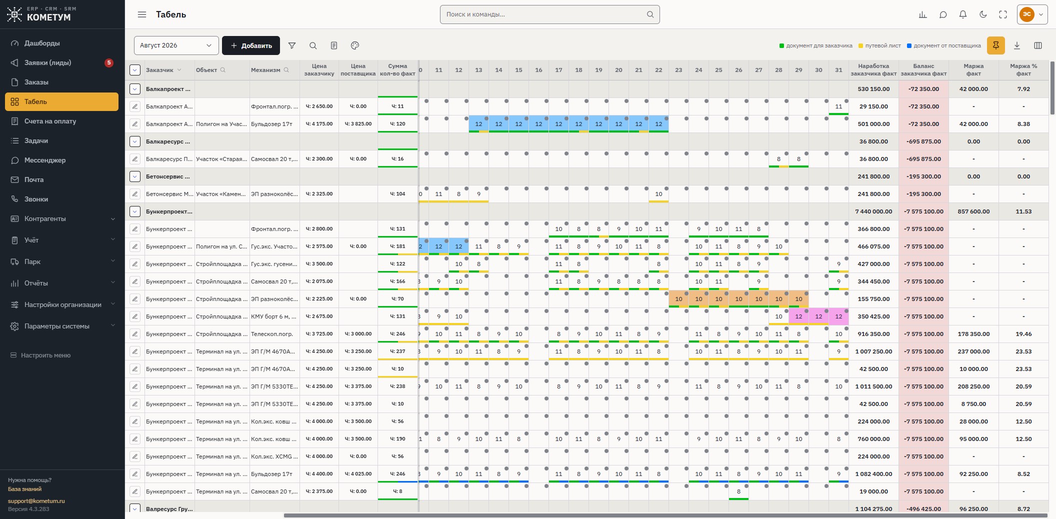Viewport: 1056px width, 519px height.
Task: Enter fullscreen mode
Action: [1003, 14]
